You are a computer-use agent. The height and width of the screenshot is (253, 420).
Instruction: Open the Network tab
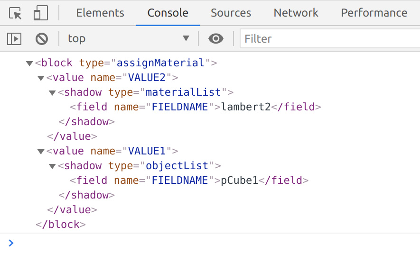(296, 13)
